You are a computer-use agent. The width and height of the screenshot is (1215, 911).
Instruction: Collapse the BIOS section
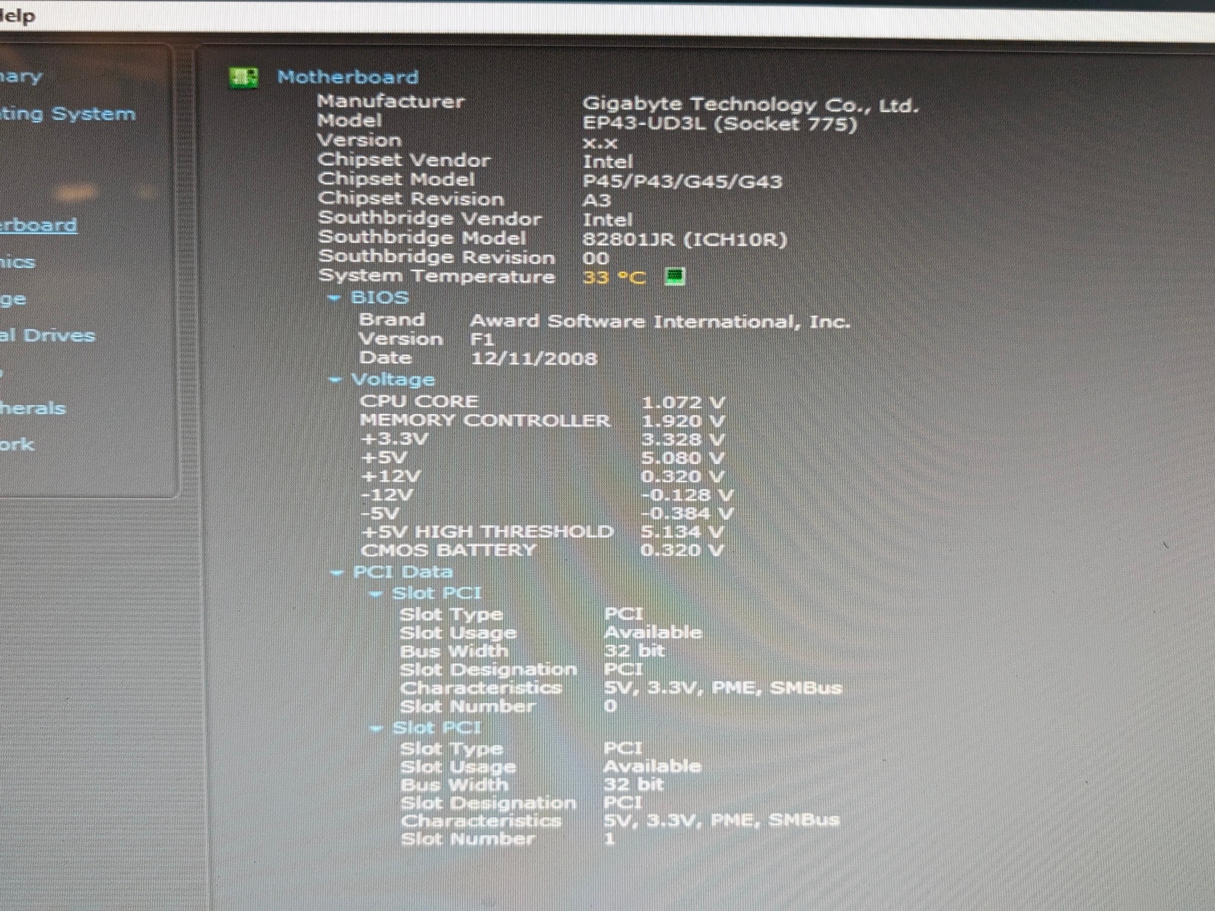click(x=335, y=298)
